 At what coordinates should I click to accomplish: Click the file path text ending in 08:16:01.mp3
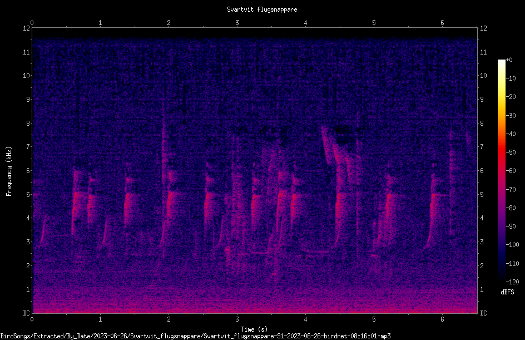(x=196, y=336)
